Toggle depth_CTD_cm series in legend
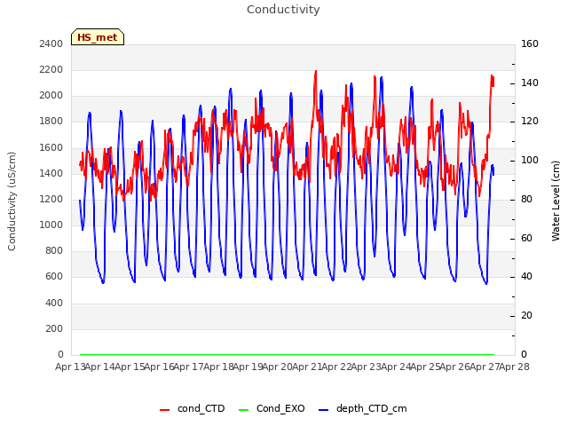Screen dimensions: 568x426 pyautogui.click(x=363, y=408)
